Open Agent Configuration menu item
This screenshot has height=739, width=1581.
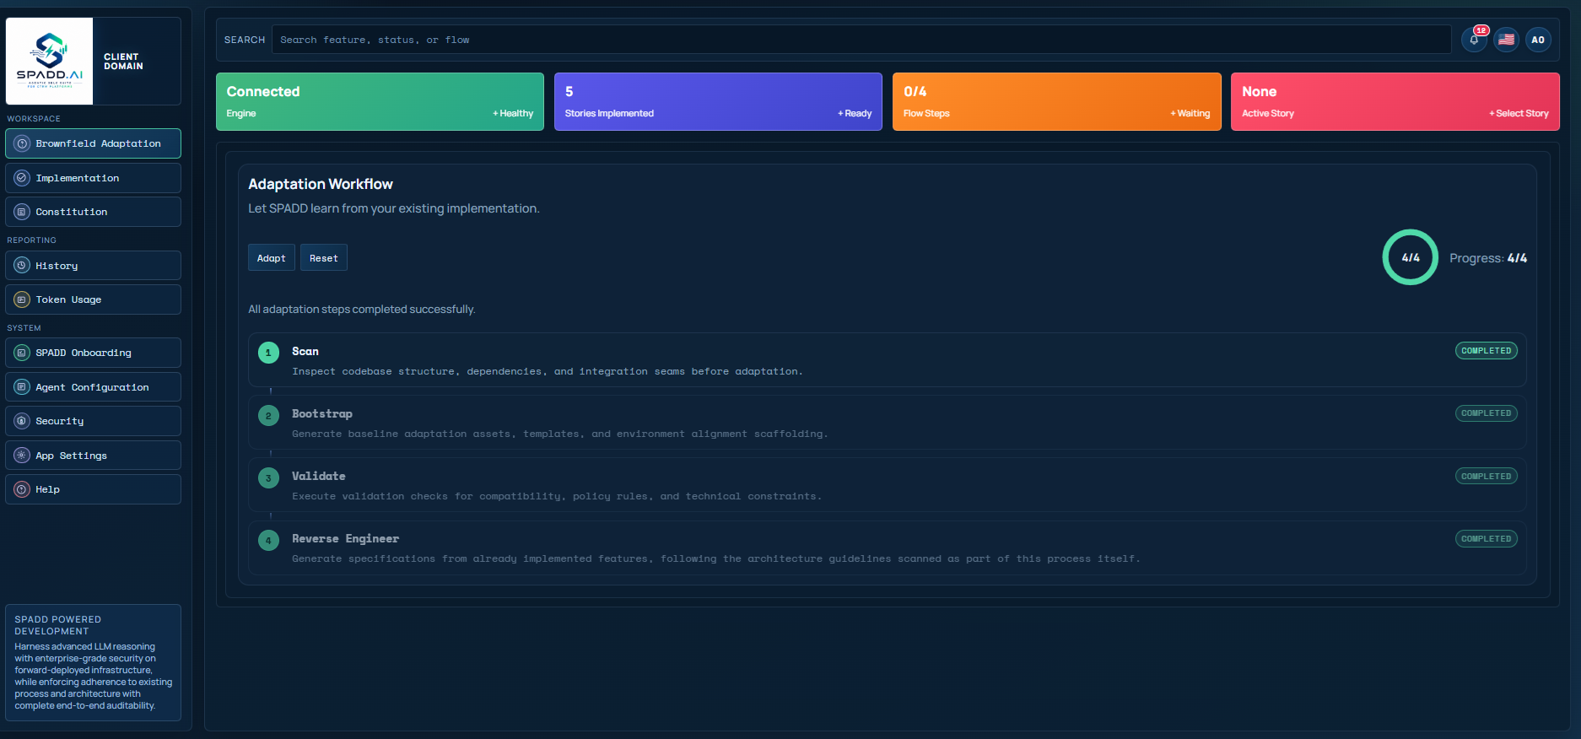pyautogui.click(x=93, y=387)
